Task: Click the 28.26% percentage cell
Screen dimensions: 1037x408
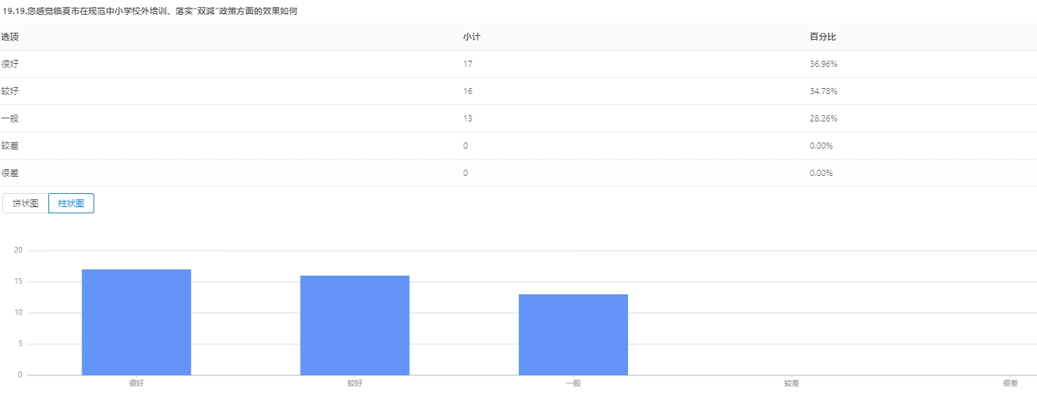Action: (824, 118)
